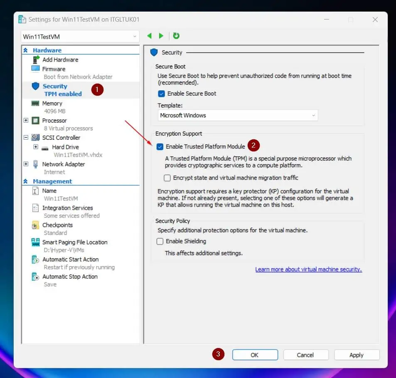This screenshot has height=378, width=396.
Task: Click the Security shield icon in the sidebar
Action: [x=35, y=86]
